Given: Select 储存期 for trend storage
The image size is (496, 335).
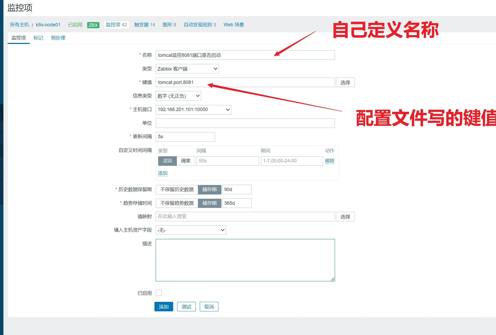Looking at the screenshot, I should (x=209, y=203).
